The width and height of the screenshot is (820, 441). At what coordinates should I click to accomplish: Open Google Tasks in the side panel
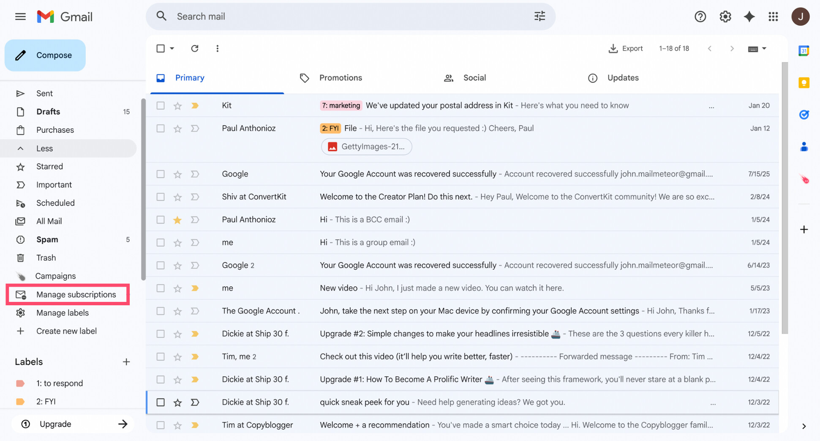pos(804,114)
